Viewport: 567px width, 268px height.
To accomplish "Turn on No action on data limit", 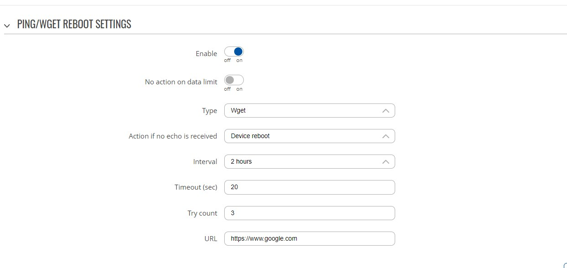I will [x=234, y=80].
